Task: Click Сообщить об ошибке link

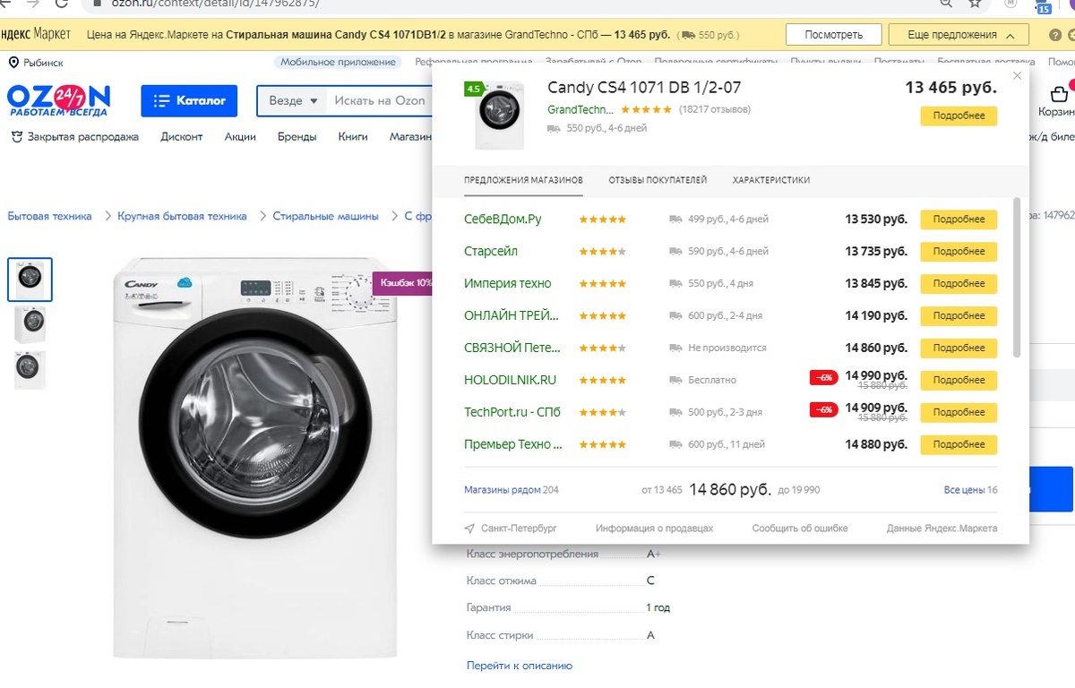Action: [x=800, y=529]
